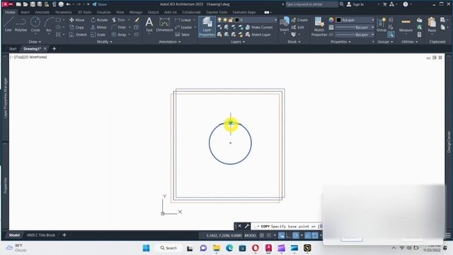Toggle polar tracking in status bar
This screenshot has width=453, height=255.
tap(296, 235)
